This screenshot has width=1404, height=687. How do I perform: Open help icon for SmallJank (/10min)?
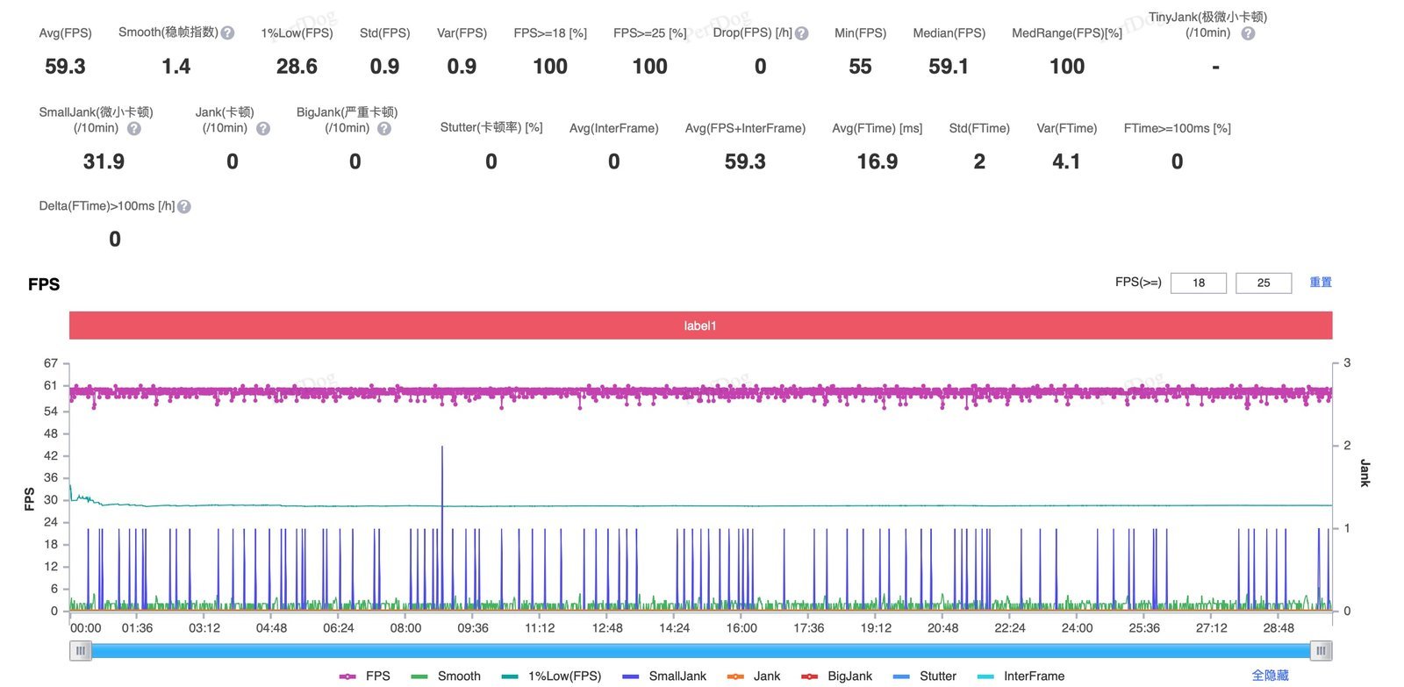click(134, 128)
